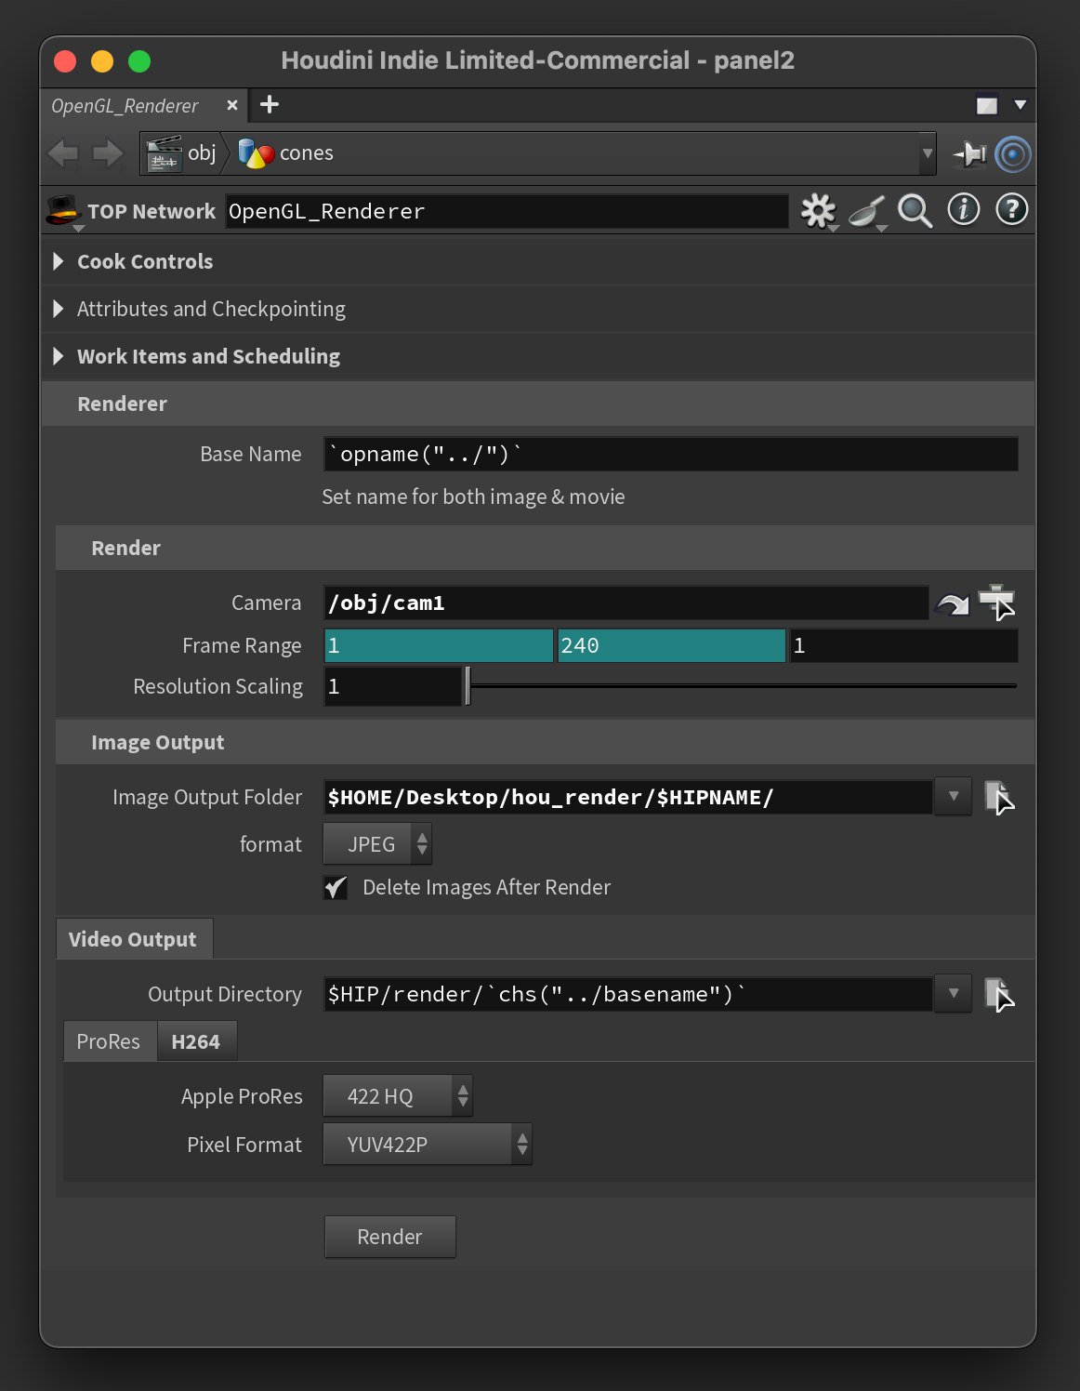1080x1391 pixels.
Task: Open Output Directory history dropdown
Action: pos(953,993)
